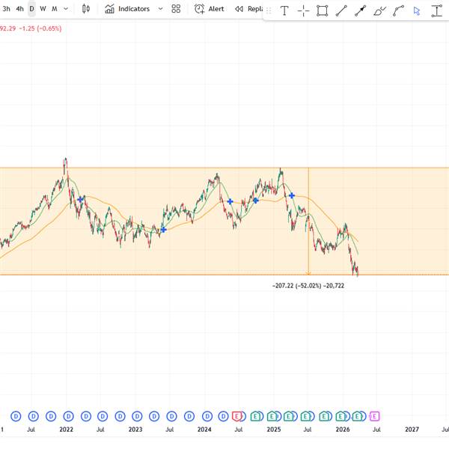Select the Brush drawing tool
The width and height of the screenshot is (449, 449).
(379, 11)
